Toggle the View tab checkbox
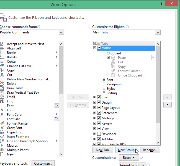Viewport: 180px width, 166px height. (x=99, y=128)
